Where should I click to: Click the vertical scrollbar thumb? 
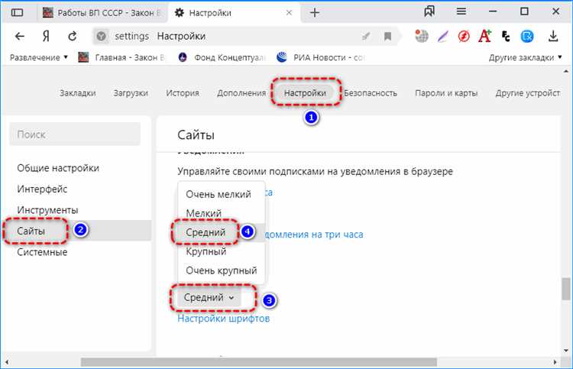(566, 289)
